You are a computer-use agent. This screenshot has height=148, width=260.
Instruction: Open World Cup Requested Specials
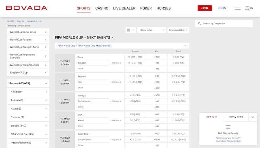pyautogui.click(x=28, y=56)
